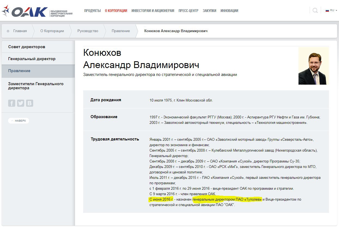Screen dimensions: 339x227
Task: Click the home icon in breadcrumbs
Action: [x=8, y=31]
